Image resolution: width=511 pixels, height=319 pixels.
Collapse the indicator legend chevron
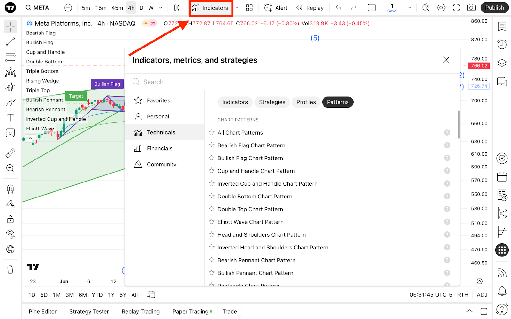click(30, 139)
